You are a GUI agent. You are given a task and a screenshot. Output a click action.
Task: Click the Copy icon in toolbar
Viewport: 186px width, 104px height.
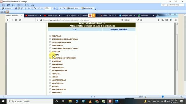pos(29,8)
